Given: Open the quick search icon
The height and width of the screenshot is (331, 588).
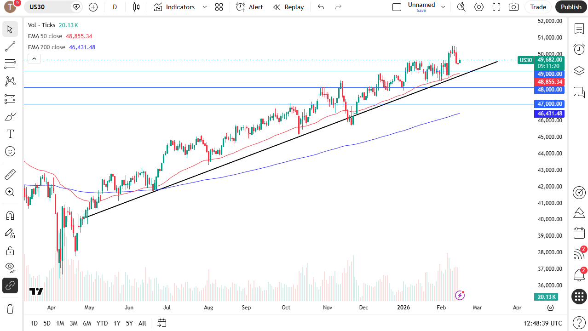Looking at the screenshot, I should click(x=461, y=7).
